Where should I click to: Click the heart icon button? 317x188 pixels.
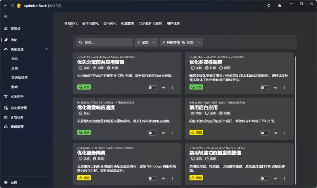(x=269, y=6)
